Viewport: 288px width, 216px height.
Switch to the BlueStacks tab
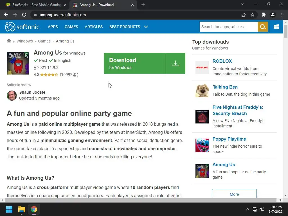coord(35,5)
